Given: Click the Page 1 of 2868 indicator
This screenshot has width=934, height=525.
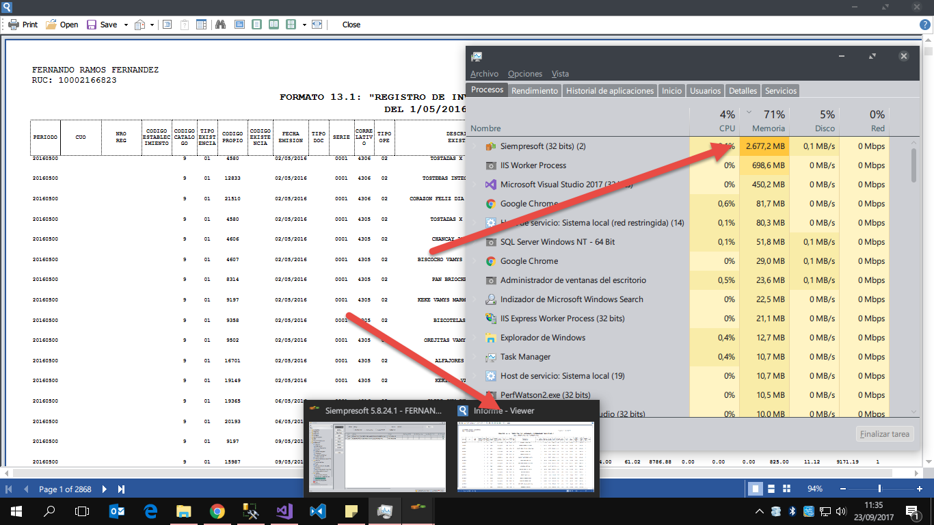Looking at the screenshot, I should pos(65,489).
